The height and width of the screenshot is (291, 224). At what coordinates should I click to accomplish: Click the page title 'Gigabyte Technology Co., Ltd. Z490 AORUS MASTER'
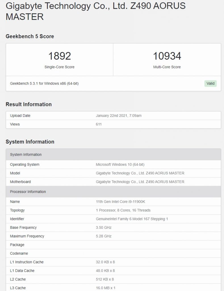[x=96, y=11]
